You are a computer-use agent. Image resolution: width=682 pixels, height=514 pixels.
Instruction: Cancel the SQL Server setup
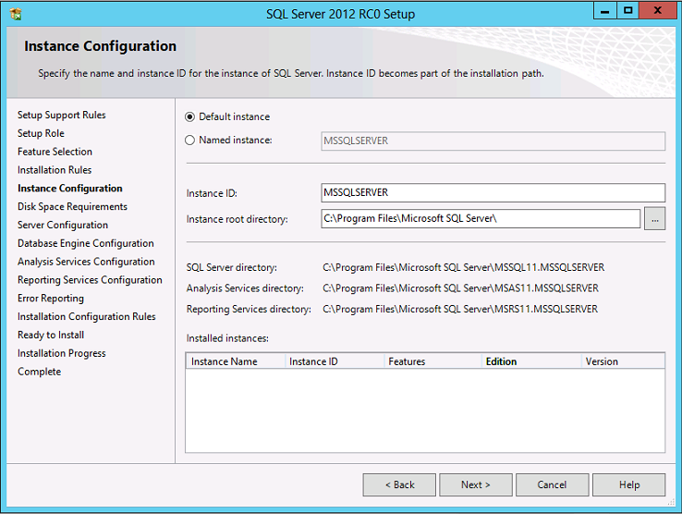coord(552,484)
